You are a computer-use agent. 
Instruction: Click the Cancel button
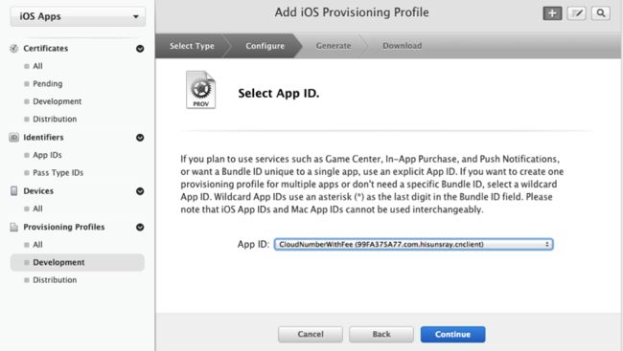[x=311, y=335]
